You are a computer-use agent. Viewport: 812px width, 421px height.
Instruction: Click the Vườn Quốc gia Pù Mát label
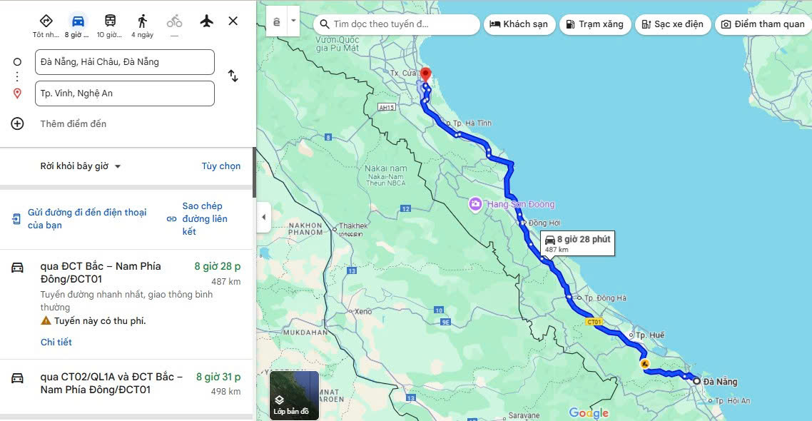pyautogui.click(x=337, y=44)
